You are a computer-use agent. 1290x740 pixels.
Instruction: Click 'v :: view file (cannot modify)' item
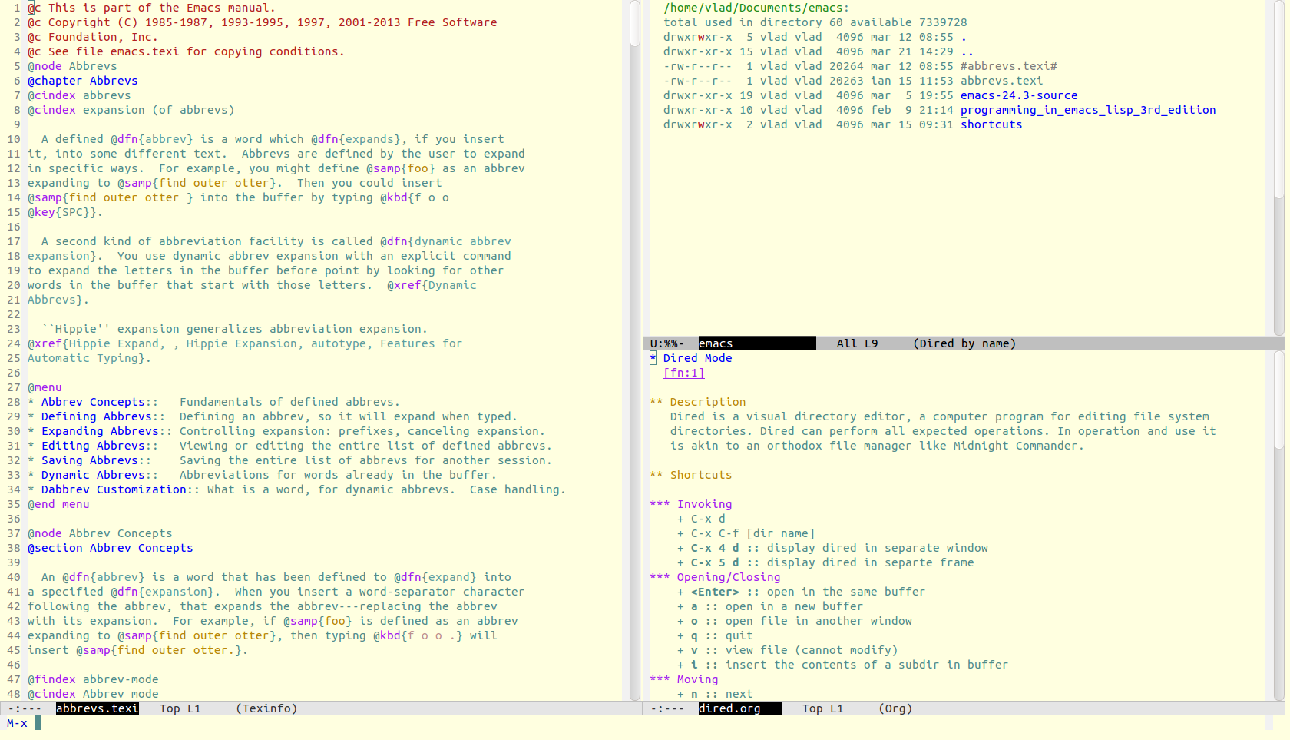coord(787,650)
